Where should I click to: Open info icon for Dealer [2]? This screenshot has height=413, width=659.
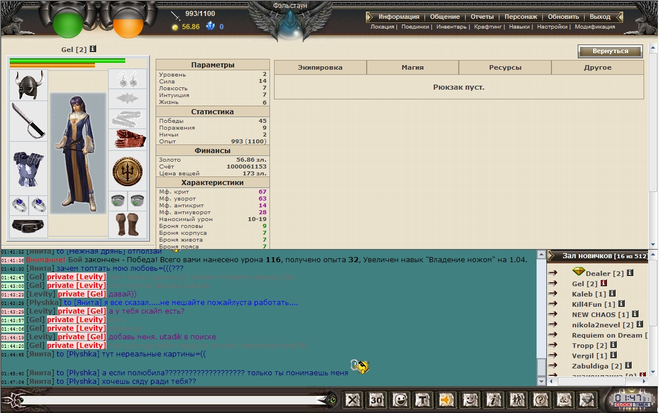point(630,273)
